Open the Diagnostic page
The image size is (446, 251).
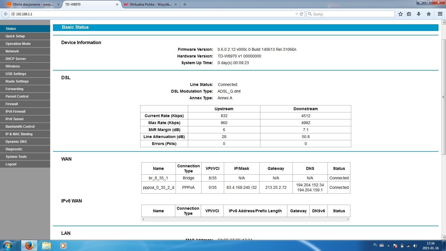pyautogui.click(x=25, y=149)
